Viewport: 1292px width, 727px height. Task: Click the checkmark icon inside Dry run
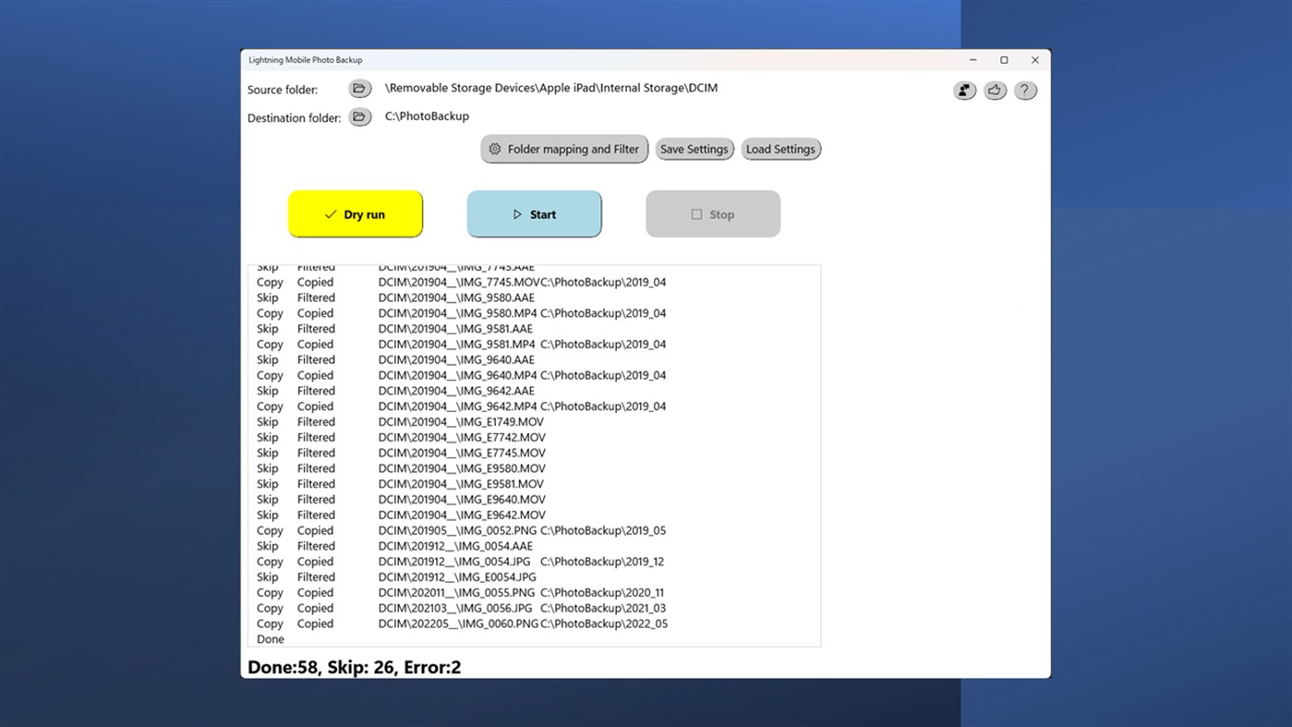(x=331, y=213)
